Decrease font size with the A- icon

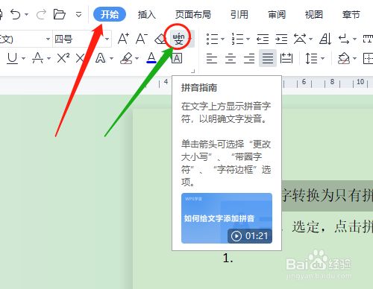142,39
